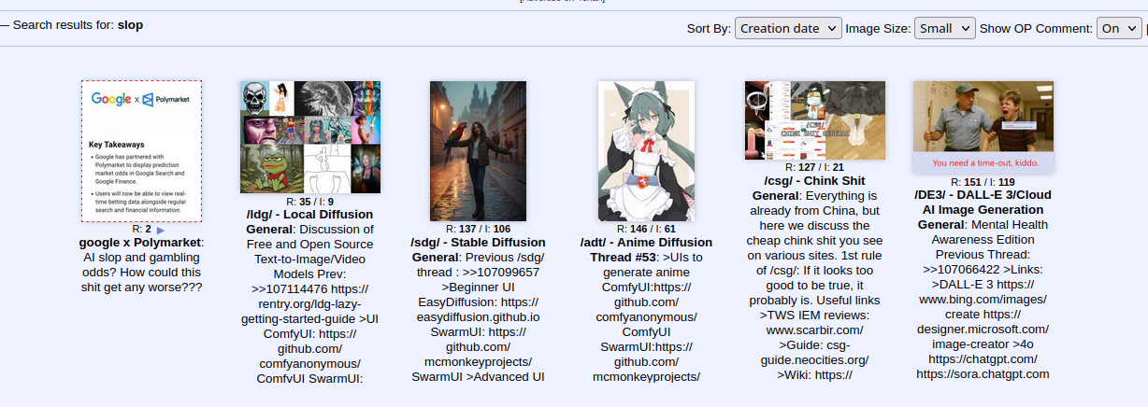Click the /DE3/ - DALL-E 3/Cloud AI title
1148x407 pixels.
click(983, 209)
